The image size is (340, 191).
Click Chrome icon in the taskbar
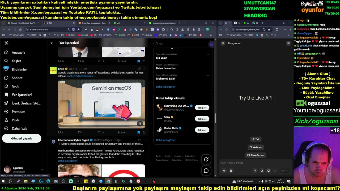pyautogui.click(x=108, y=181)
